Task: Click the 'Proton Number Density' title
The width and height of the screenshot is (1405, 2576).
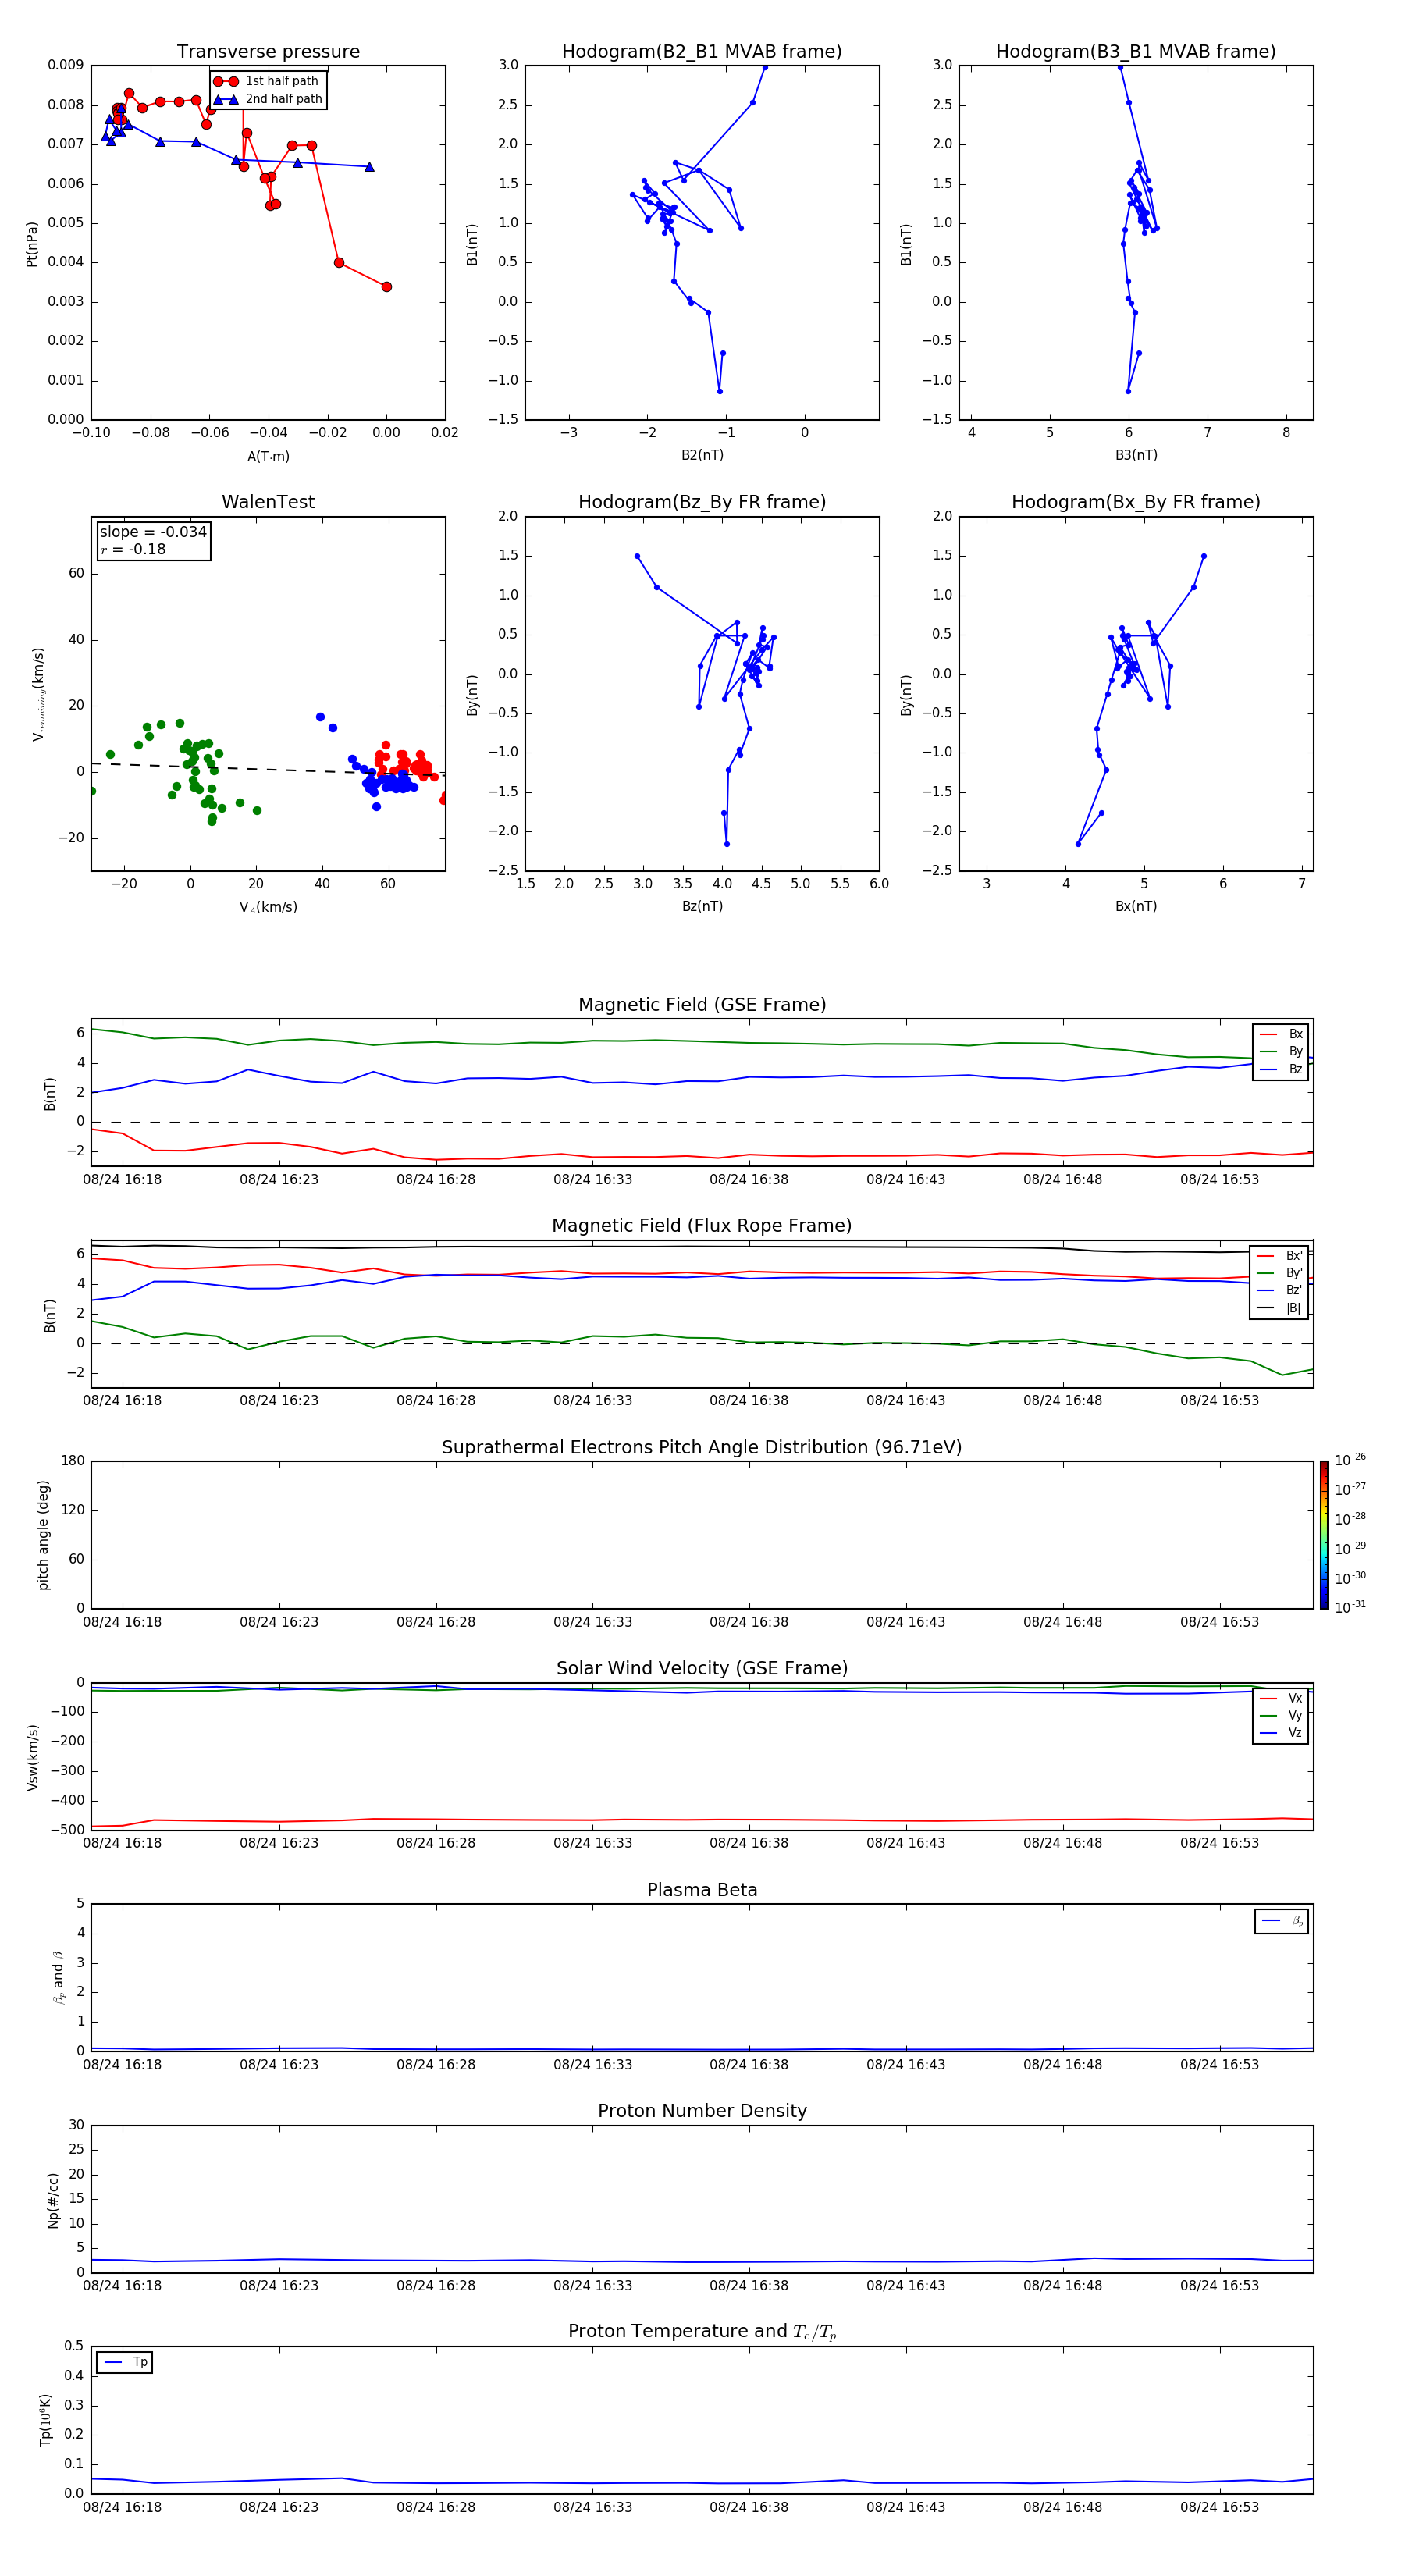Action: click(x=702, y=2110)
